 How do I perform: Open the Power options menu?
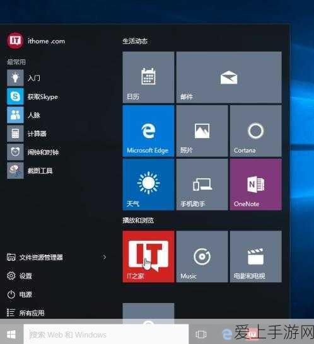point(20,294)
